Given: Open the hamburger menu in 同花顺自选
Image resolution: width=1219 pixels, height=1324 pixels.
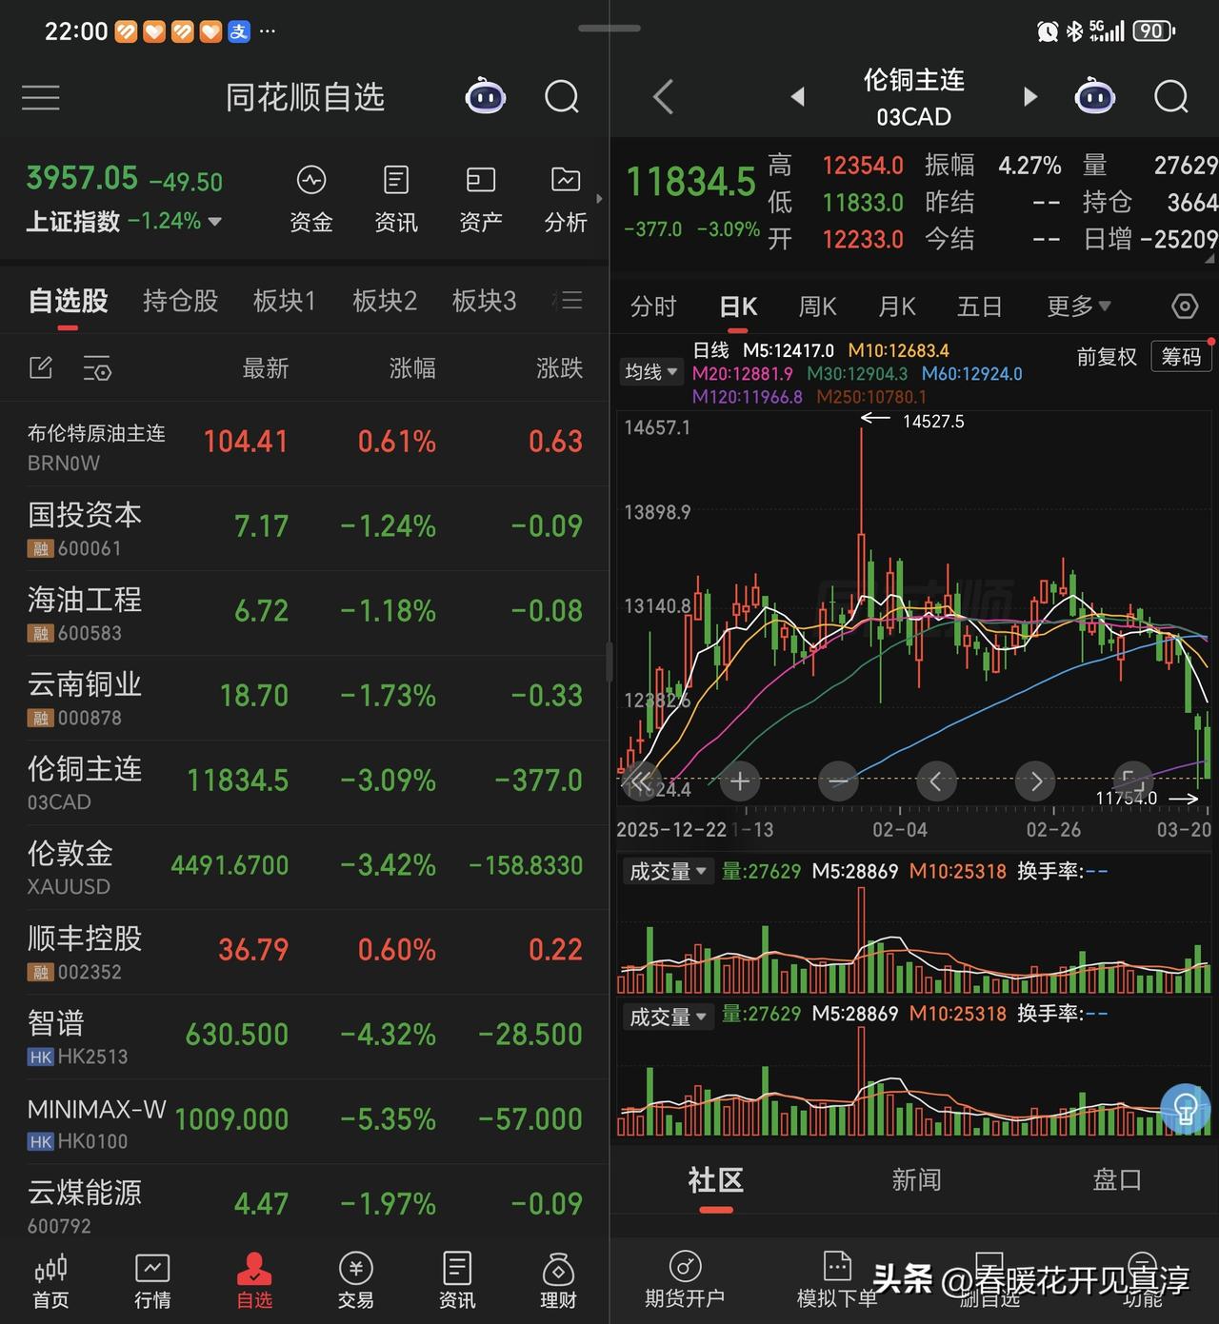Looking at the screenshot, I should point(41,97).
